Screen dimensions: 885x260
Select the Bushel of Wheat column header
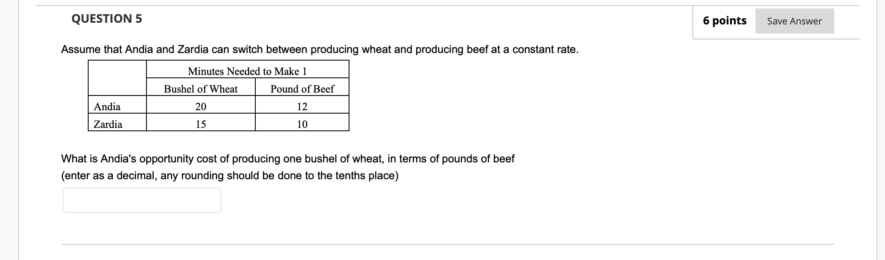(200, 88)
